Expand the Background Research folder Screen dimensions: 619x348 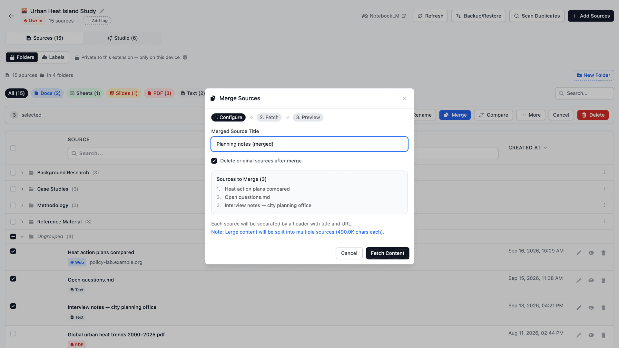[x=22, y=173]
